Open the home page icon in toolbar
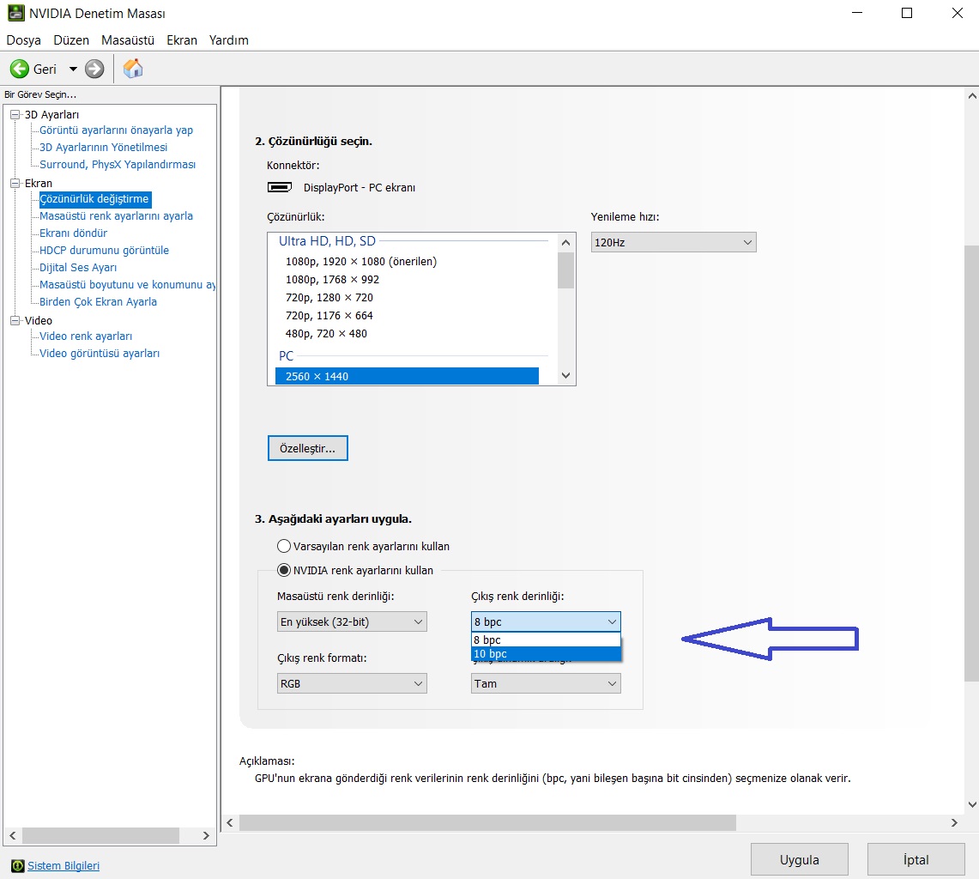Viewport: 979px width, 879px height. [x=133, y=68]
